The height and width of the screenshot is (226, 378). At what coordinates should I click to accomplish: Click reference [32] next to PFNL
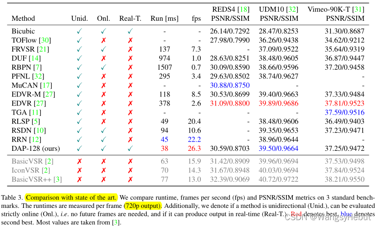38,76
